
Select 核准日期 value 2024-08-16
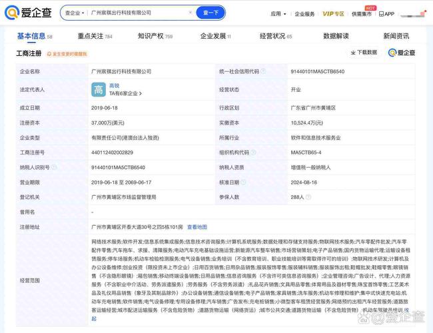(304, 182)
